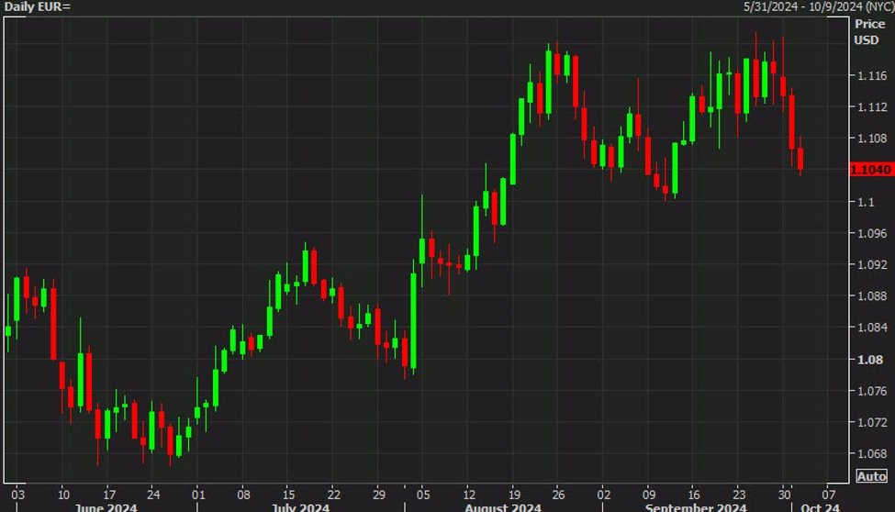The image size is (895, 512).
Task: Click the Daily EUR= chart title
Action: click(38, 6)
